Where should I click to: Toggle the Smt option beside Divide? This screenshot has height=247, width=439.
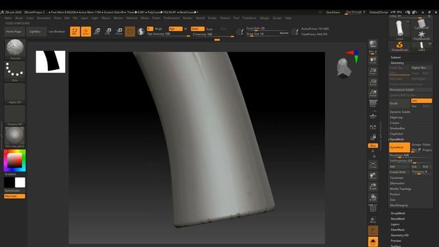point(421,101)
